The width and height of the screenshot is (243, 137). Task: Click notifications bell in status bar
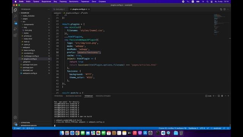228,128
